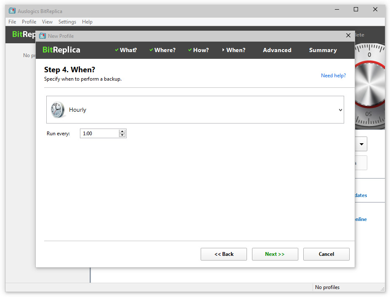Go to the What? wizard step
The image size is (390, 297).
pyautogui.click(x=126, y=50)
